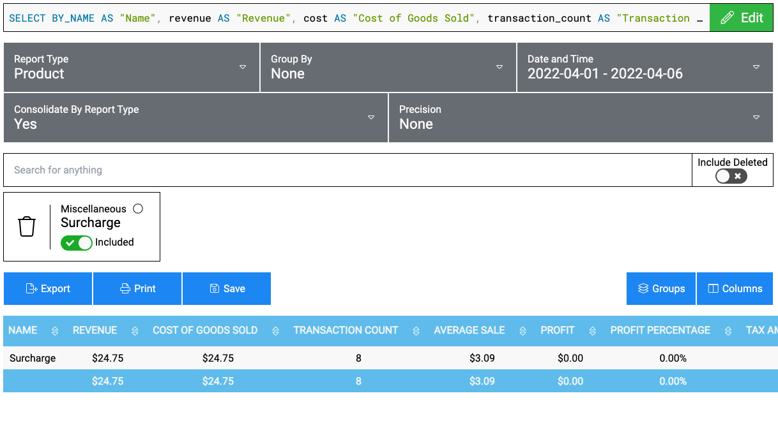This screenshot has width=778, height=428.
Task: Sort by COST OF GOODS SOLD arrows
Action: tap(275, 330)
